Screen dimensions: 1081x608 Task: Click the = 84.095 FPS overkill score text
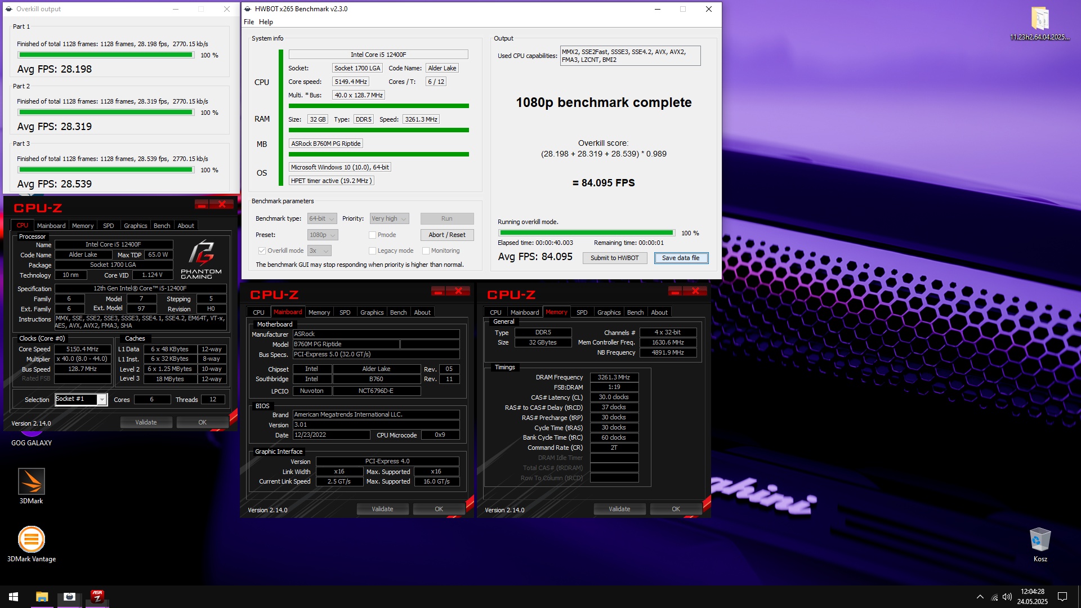[x=604, y=183]
